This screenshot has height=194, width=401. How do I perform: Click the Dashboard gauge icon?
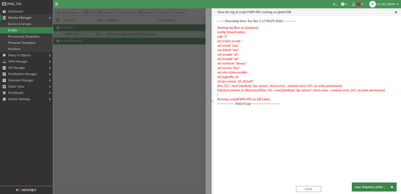click(x=4, y=12)
